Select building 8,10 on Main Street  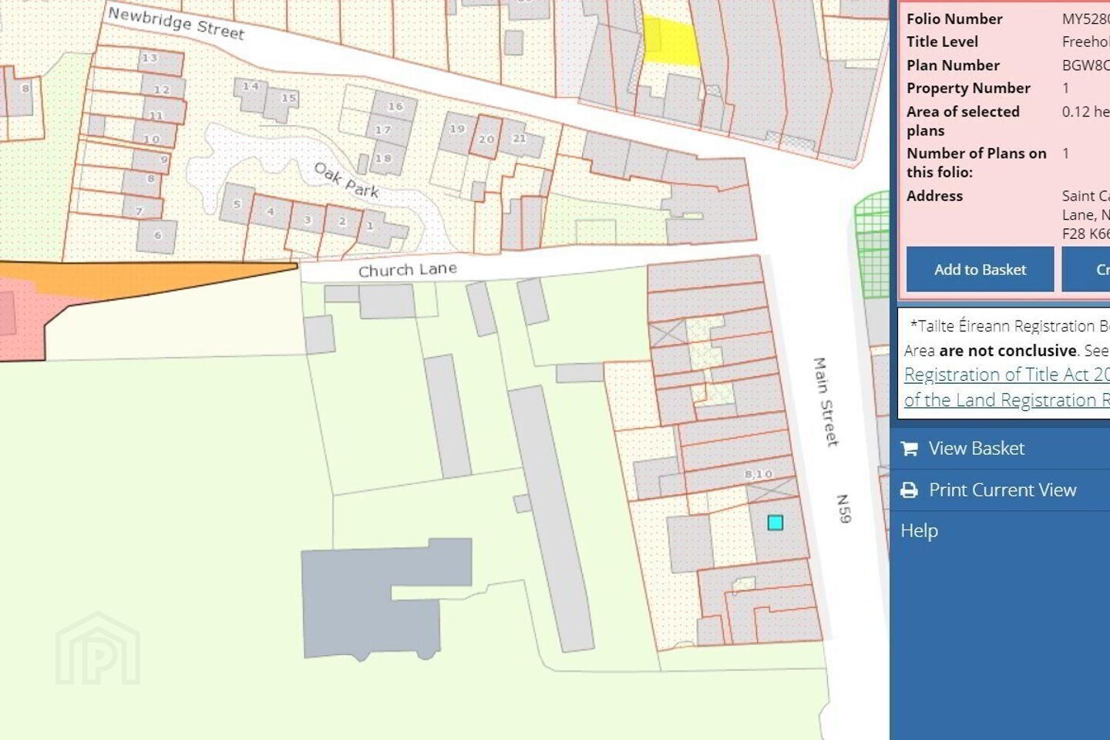tap(758, 474)
